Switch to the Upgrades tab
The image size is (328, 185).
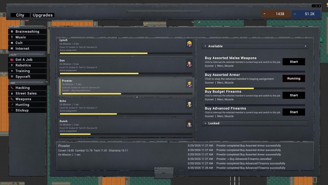coord(43,15)
